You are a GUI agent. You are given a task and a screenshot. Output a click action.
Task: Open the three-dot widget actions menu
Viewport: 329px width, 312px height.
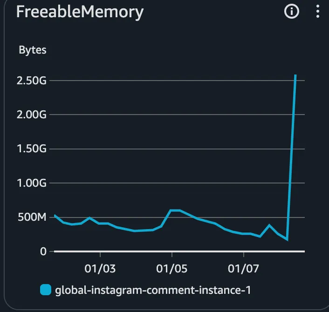pos(318,11)
